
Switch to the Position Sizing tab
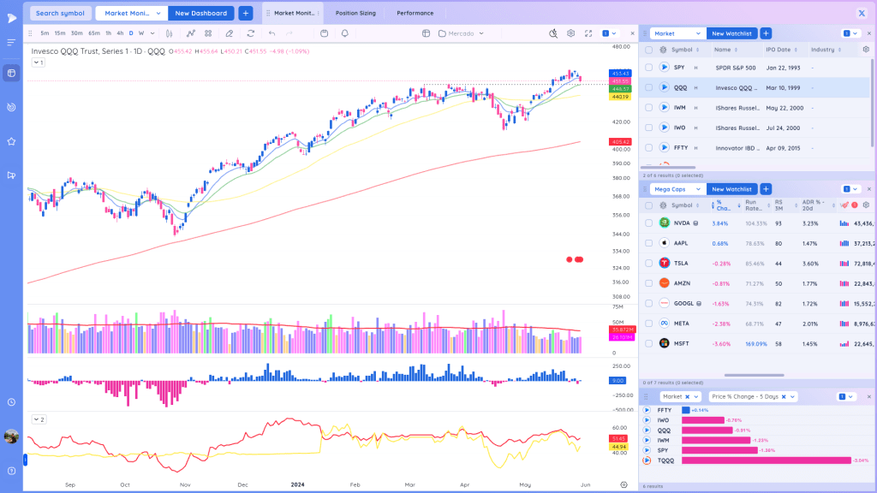click(355, 13)
